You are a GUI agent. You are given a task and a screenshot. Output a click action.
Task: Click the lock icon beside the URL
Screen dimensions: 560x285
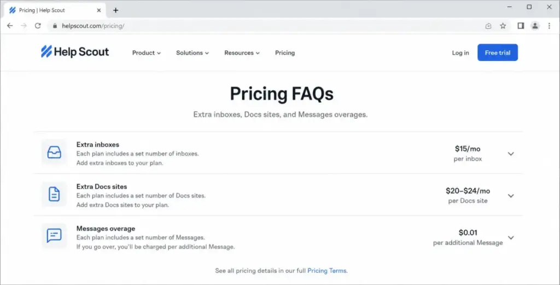(x=55, y=26)
